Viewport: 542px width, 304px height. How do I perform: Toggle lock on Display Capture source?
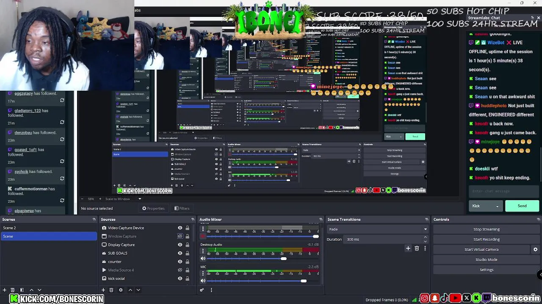coord(187,245)
